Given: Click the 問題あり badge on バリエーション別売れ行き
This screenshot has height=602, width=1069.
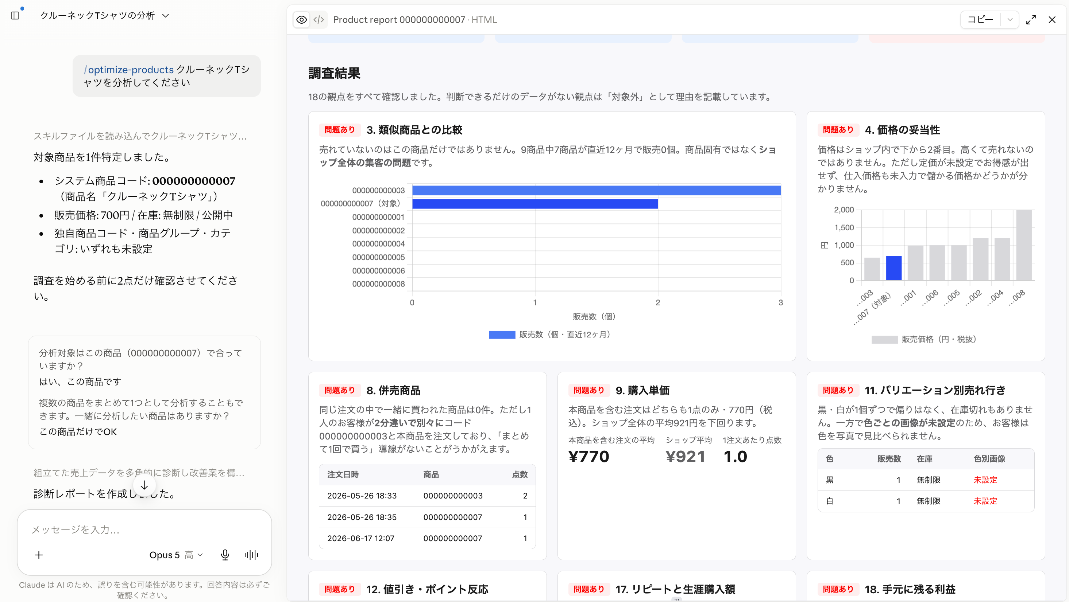Looking at the screenshot, I should point(838,390).
